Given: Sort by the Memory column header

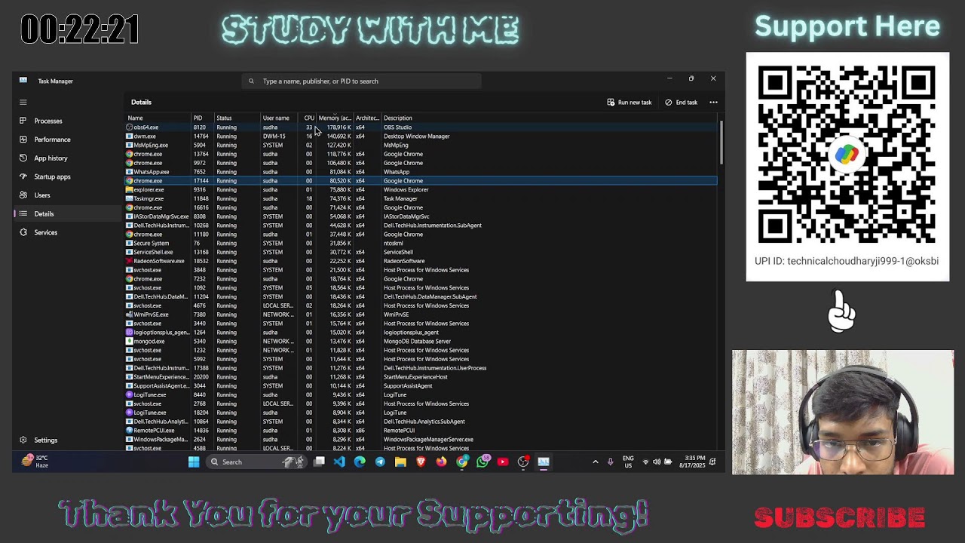Looking at the screenshot, I should (x=335, y=118).
